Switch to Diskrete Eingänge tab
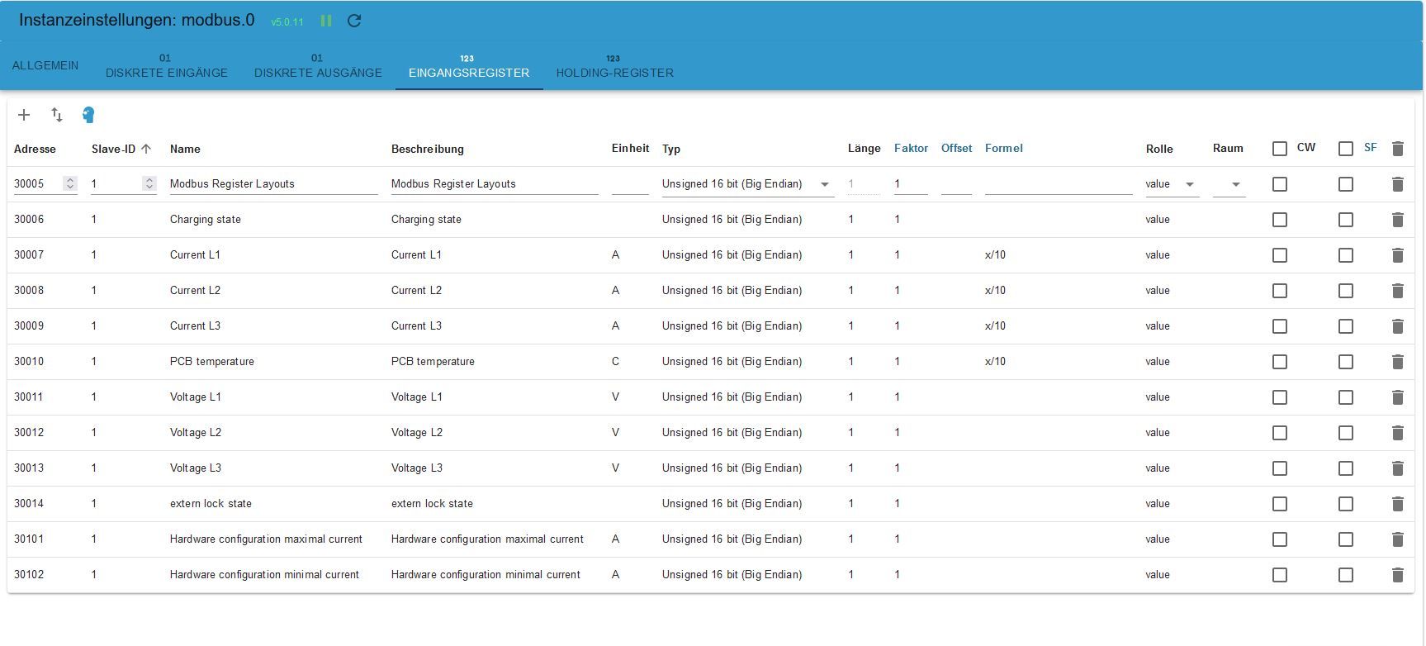 (x=167, y=65)
